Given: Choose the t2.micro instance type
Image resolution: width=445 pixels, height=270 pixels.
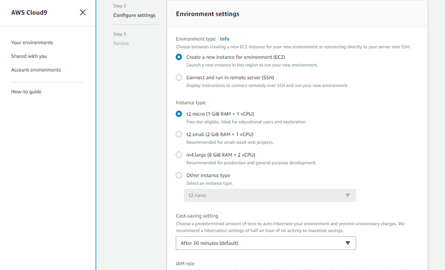Looking at the screenshot, I should pos(179,114).
